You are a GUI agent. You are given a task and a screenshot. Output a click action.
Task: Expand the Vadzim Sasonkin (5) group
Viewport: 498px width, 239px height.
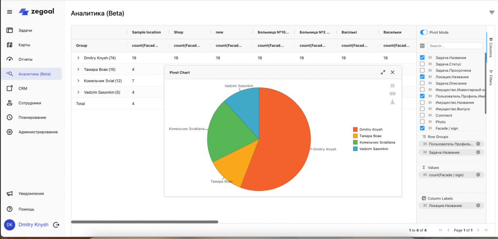coord(78,92)
